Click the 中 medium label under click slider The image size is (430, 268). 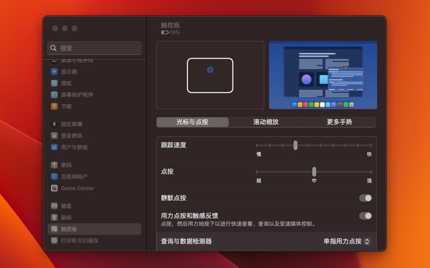coord(314,181)
